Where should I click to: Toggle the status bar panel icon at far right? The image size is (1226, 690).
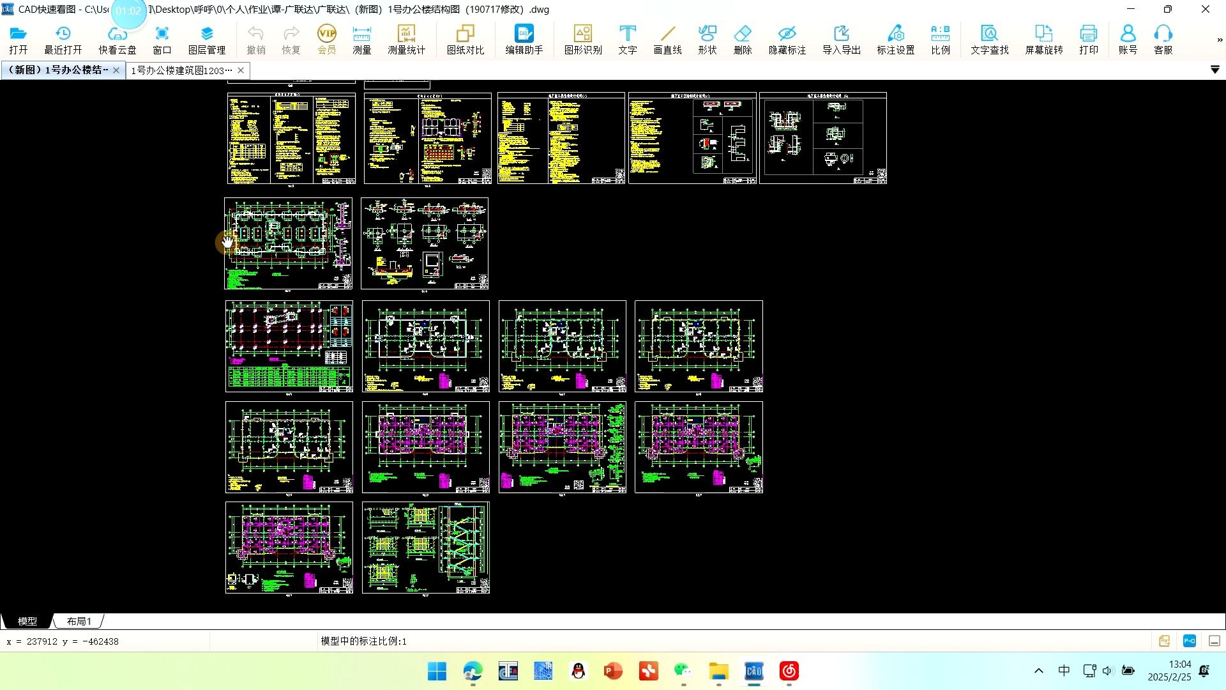pyautogui.click(x=1214, y=641)
